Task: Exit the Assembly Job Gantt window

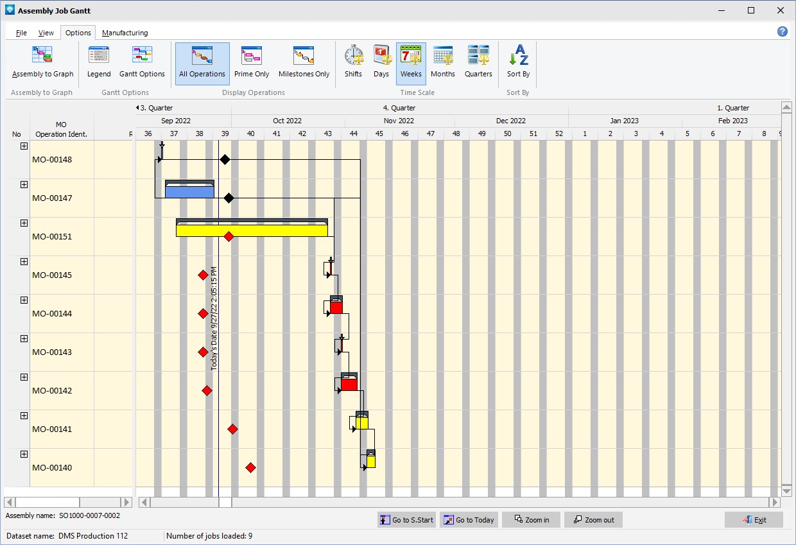Action: [x=754, y=520]
